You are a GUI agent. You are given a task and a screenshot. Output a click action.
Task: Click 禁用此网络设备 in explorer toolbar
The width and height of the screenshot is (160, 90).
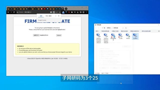[x=105, y=31]
